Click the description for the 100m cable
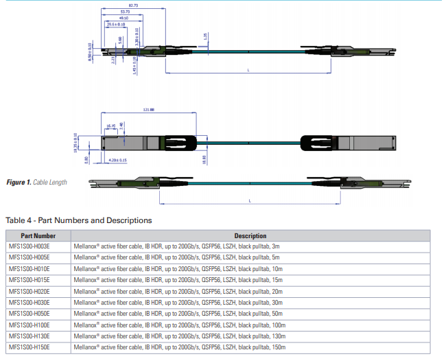This screenshot has height=361, width=448. [180, 325]
